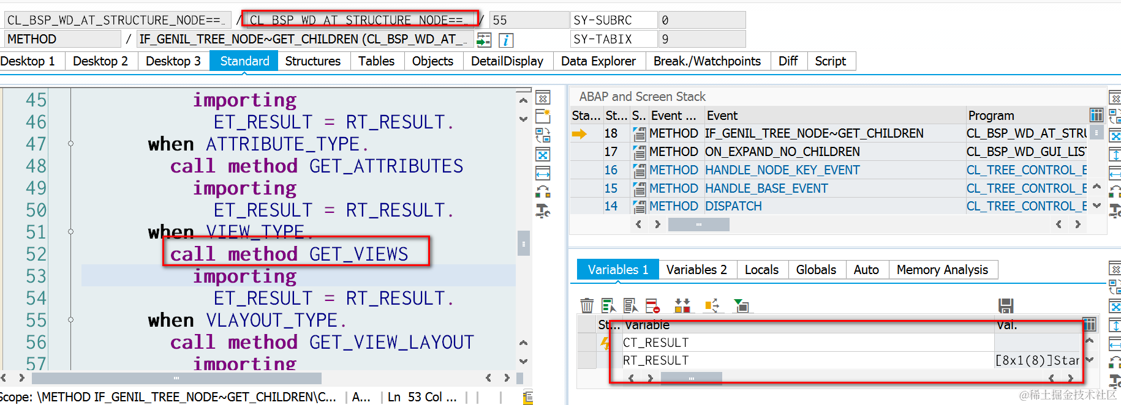
Task: Swap the source code tool
Action: [x=543, y=135]
